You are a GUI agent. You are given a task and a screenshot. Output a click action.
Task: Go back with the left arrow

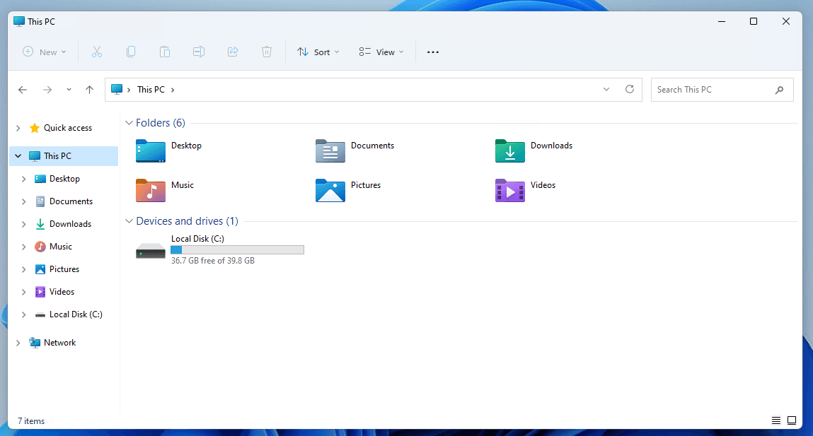point(23,90)
